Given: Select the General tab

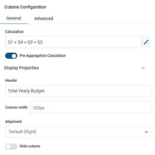Looking at the screenshot, I should (x=14, y=18).
